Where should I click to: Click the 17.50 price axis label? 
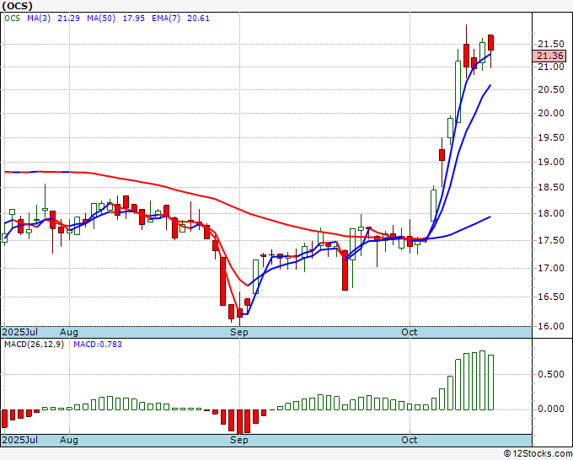tap(551, 240)
